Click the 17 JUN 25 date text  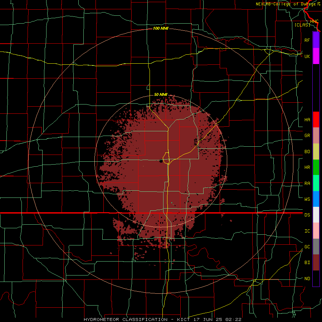point(208,319)
